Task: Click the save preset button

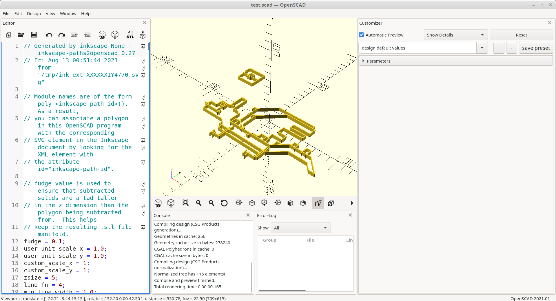Action: click(536, 48)
